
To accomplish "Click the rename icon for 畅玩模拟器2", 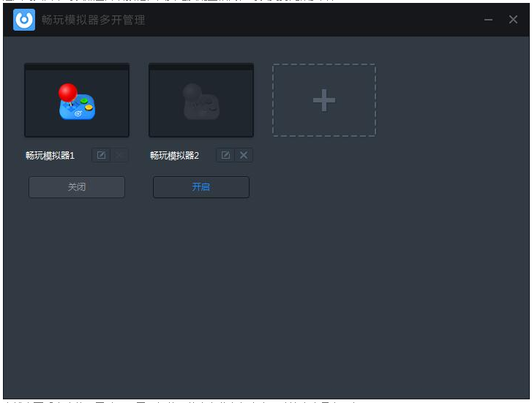I will tap(225, 155).
